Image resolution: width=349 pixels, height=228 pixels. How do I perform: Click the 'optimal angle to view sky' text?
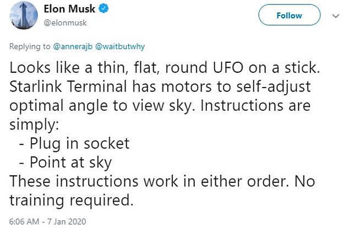(101, 106)
